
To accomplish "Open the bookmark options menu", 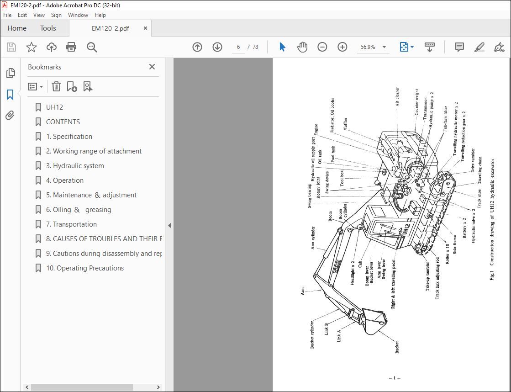I will pyautogui.click(x=35, y=86).
